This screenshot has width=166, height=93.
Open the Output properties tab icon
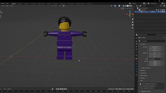tap(136, 44)
